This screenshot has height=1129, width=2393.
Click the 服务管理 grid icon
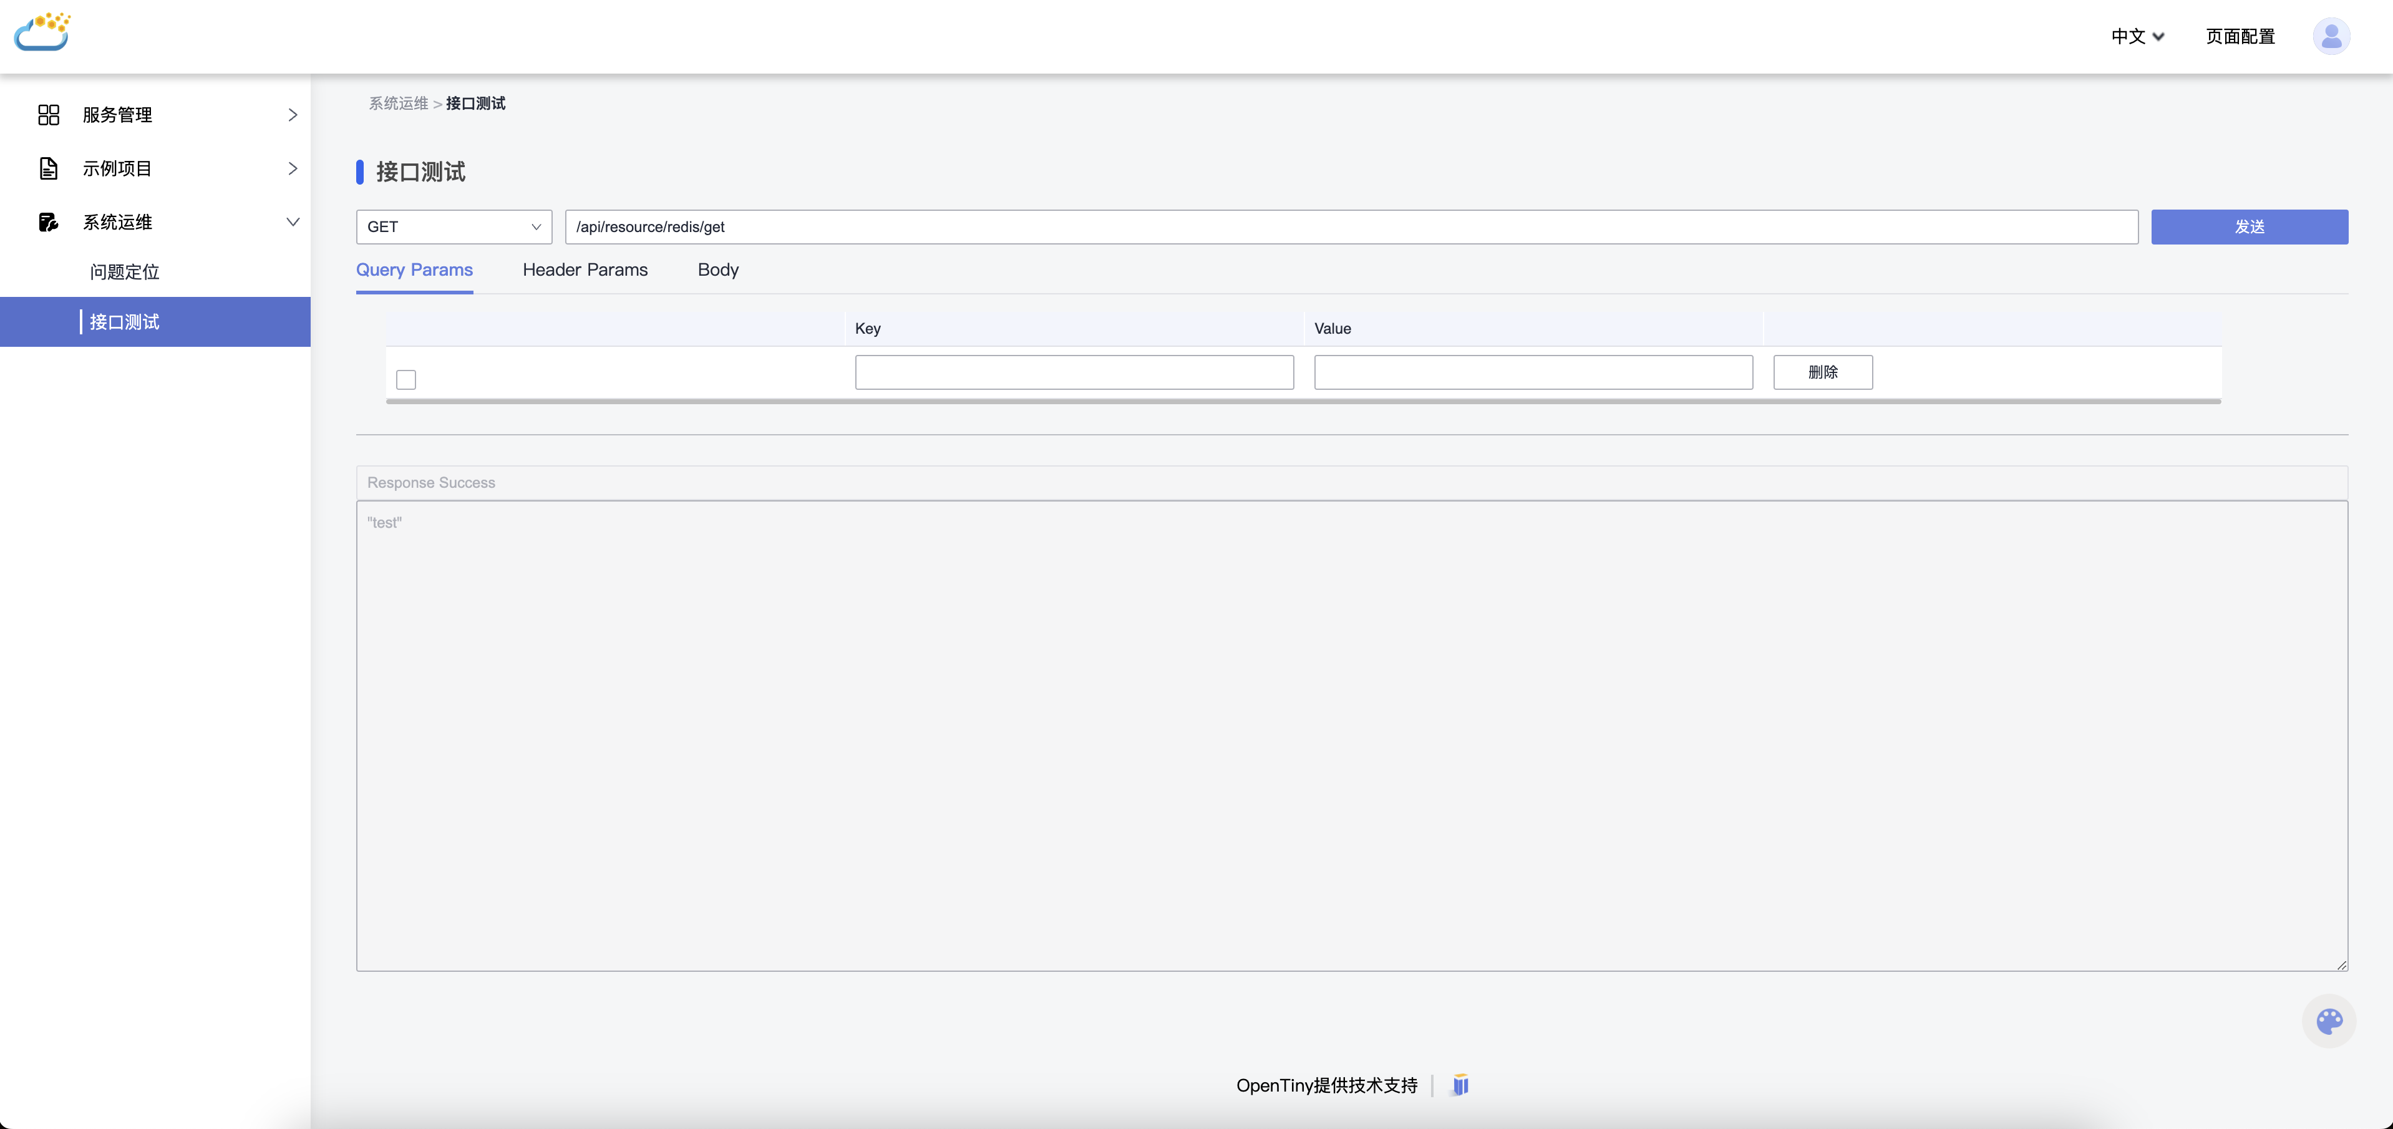(x=48, y=114)
